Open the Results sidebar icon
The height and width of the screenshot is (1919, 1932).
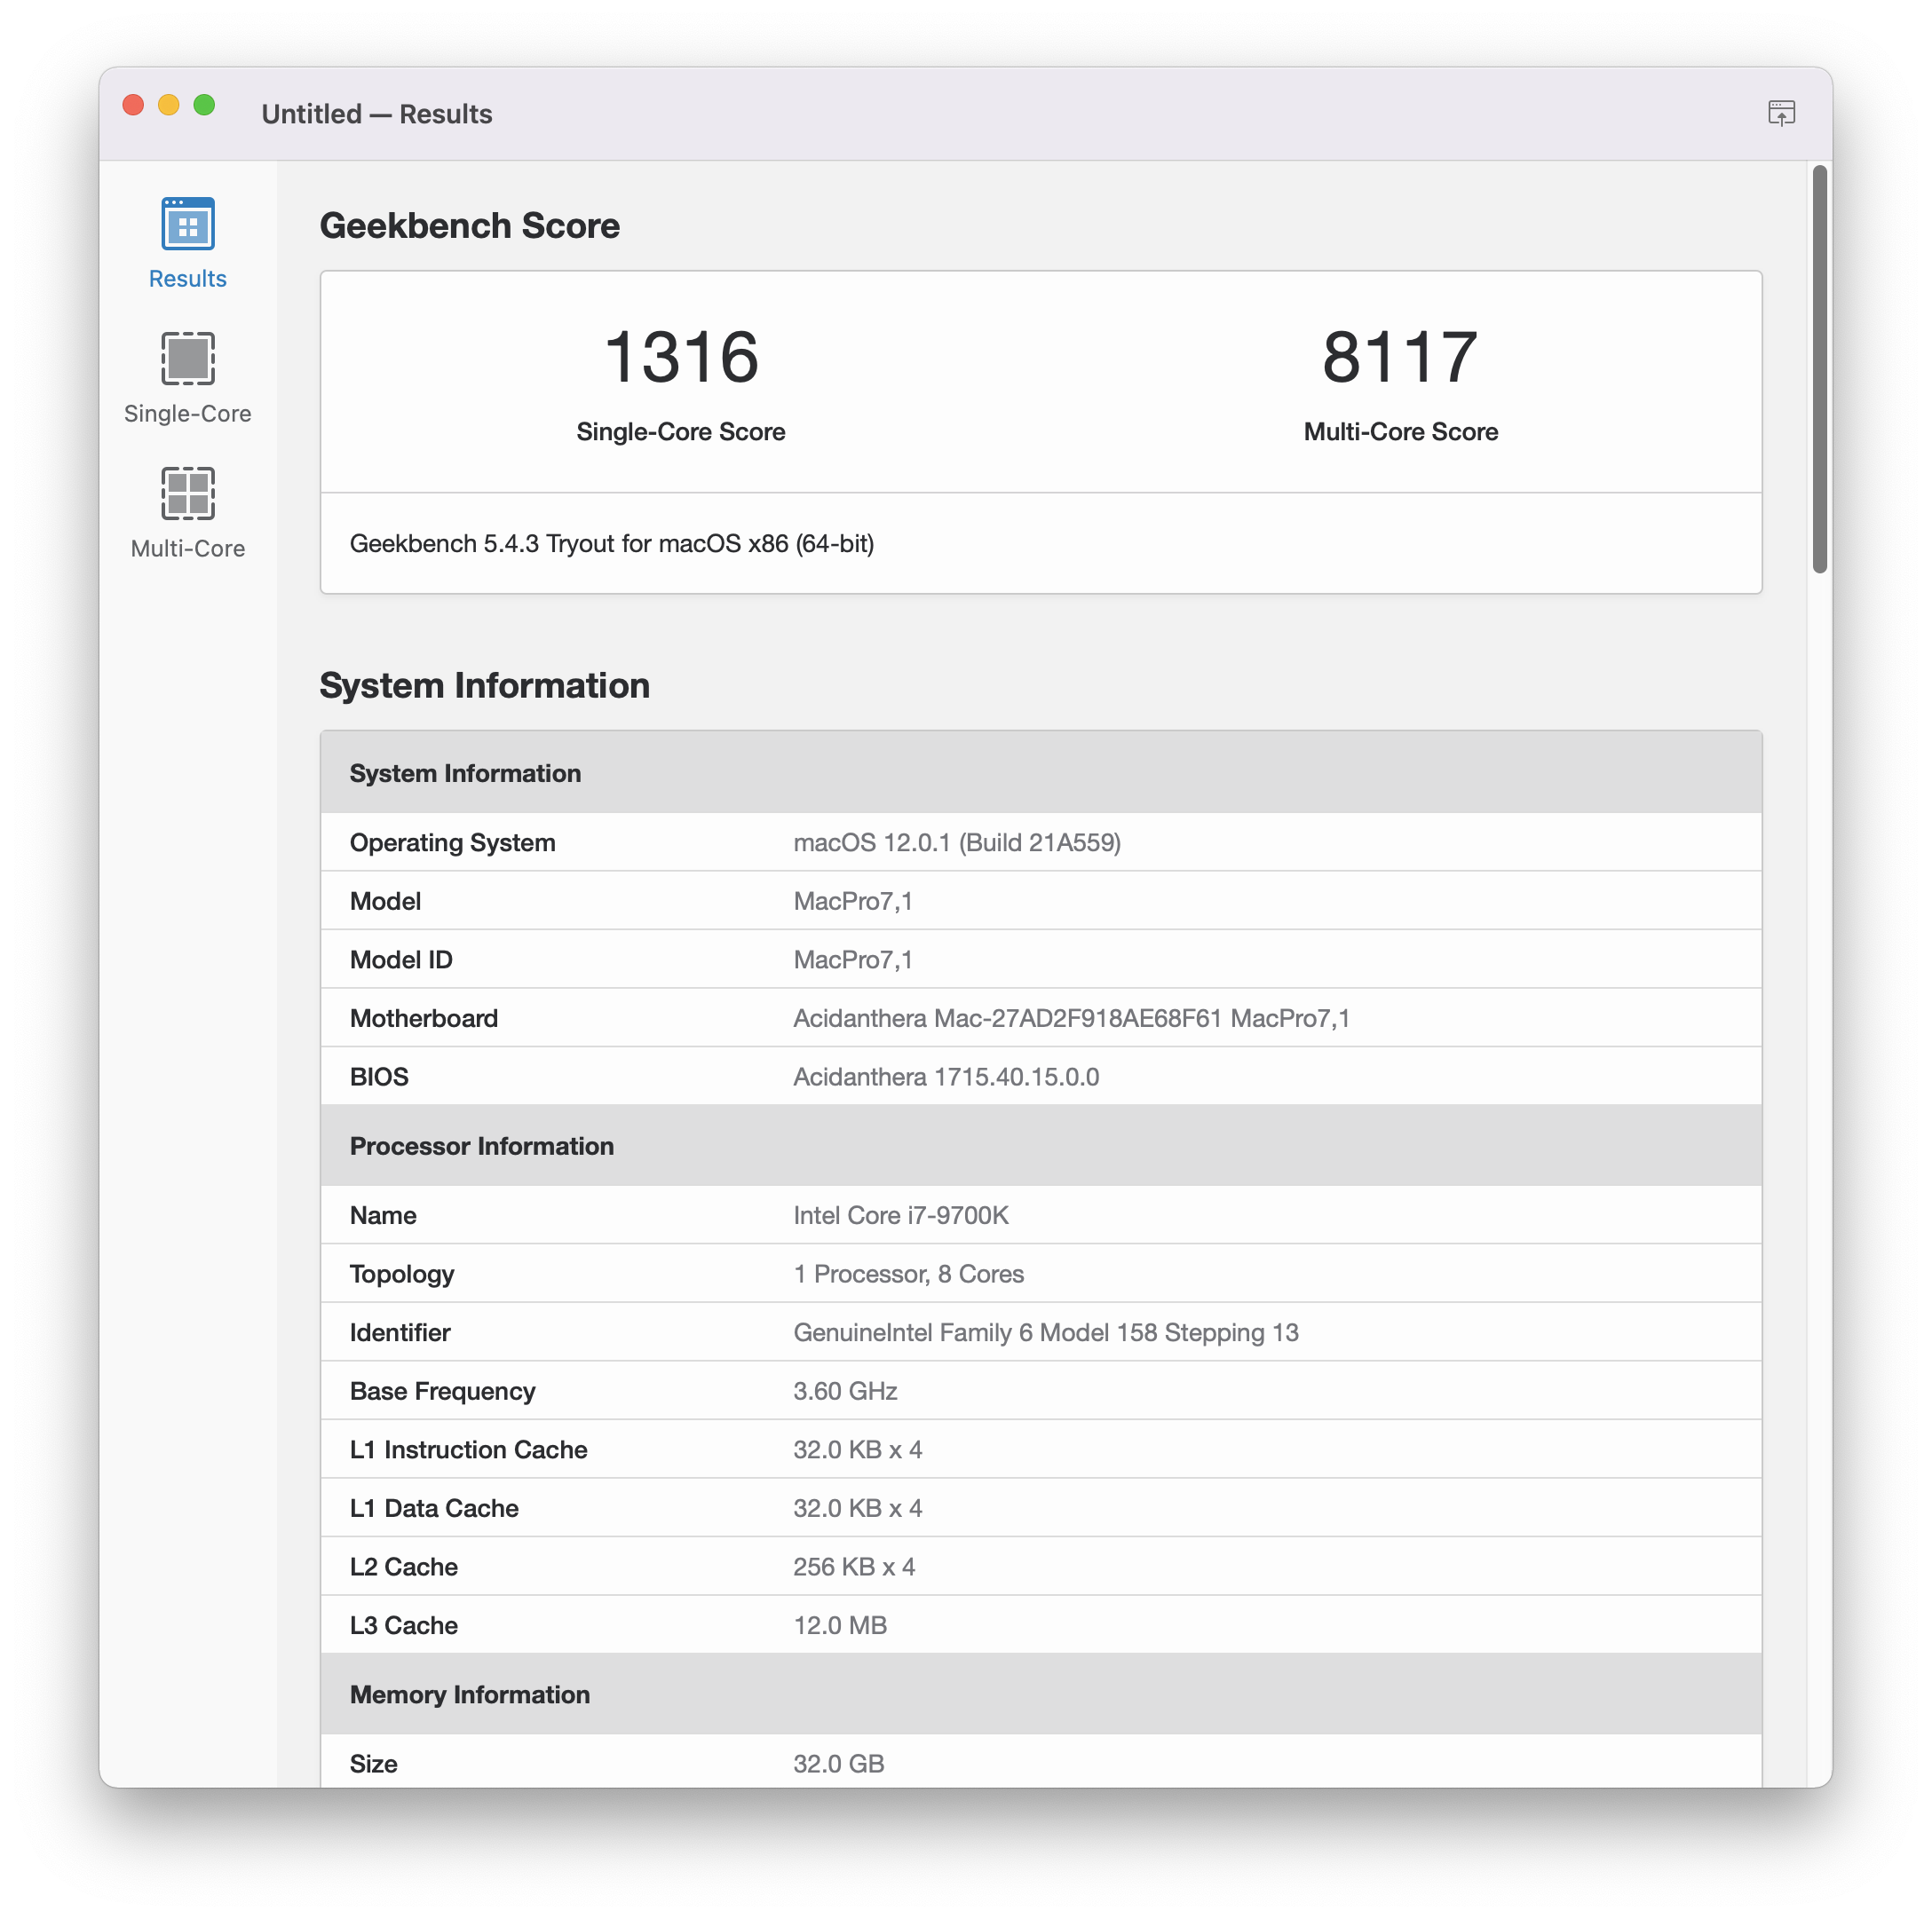[x=188, y=223]
